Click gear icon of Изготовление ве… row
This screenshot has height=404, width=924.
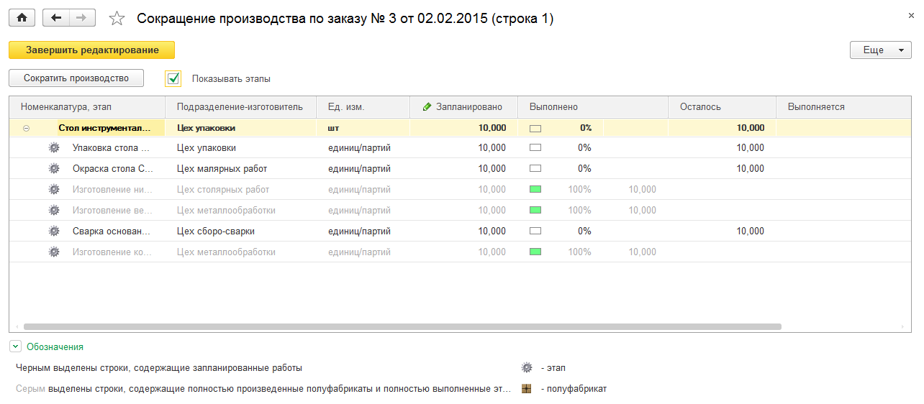point(54,211)
